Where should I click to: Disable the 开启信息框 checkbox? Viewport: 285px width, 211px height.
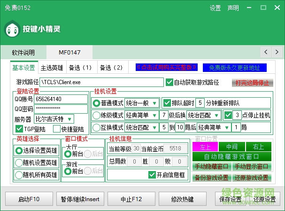152,174
